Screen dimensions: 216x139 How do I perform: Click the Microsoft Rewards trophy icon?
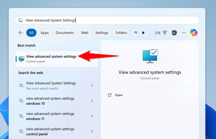(x=165, y=33)
